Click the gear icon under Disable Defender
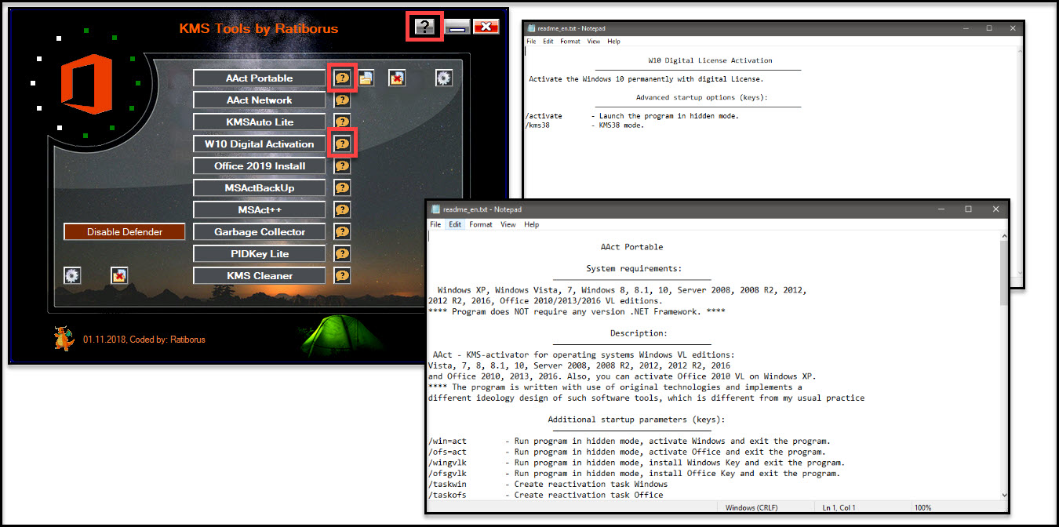The height and width of the screenshot is (527, 1059). tap(72, 275)
